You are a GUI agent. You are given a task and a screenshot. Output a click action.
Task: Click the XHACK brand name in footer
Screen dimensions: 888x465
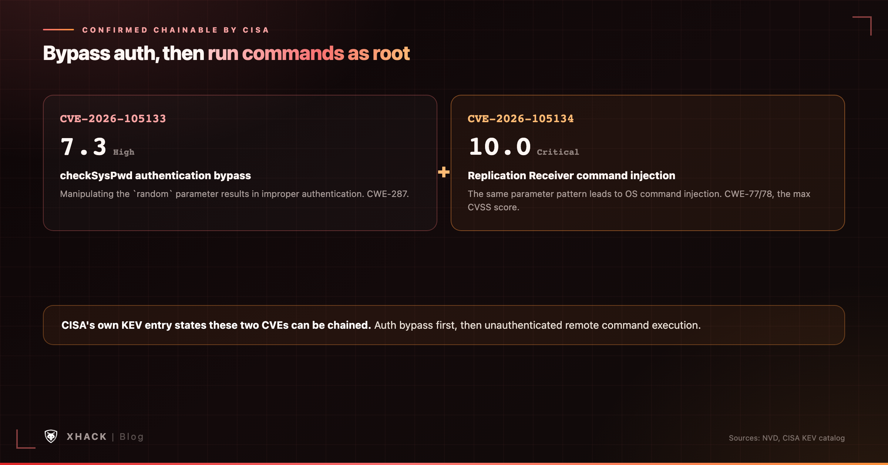[87, 437]
